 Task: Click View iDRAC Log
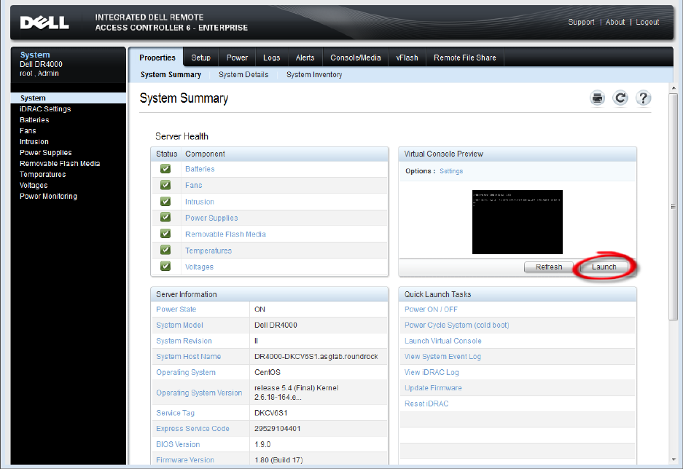point(432,372)
